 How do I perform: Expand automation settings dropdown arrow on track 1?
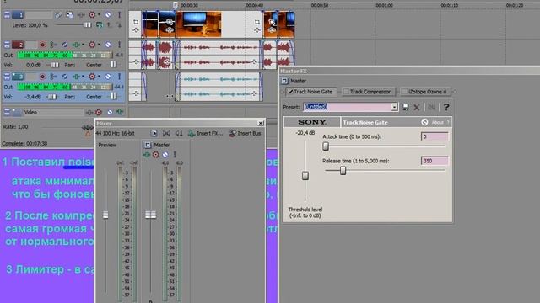[x=99, y=15]
